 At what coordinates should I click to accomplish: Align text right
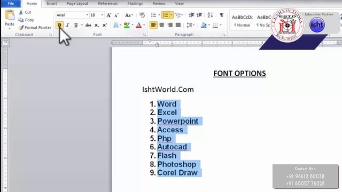point(170,25)
